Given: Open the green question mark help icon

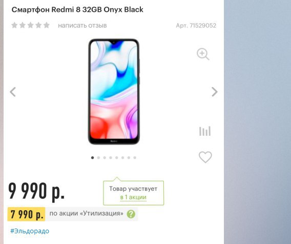Looking at the screenshot, I should (131, 214).
